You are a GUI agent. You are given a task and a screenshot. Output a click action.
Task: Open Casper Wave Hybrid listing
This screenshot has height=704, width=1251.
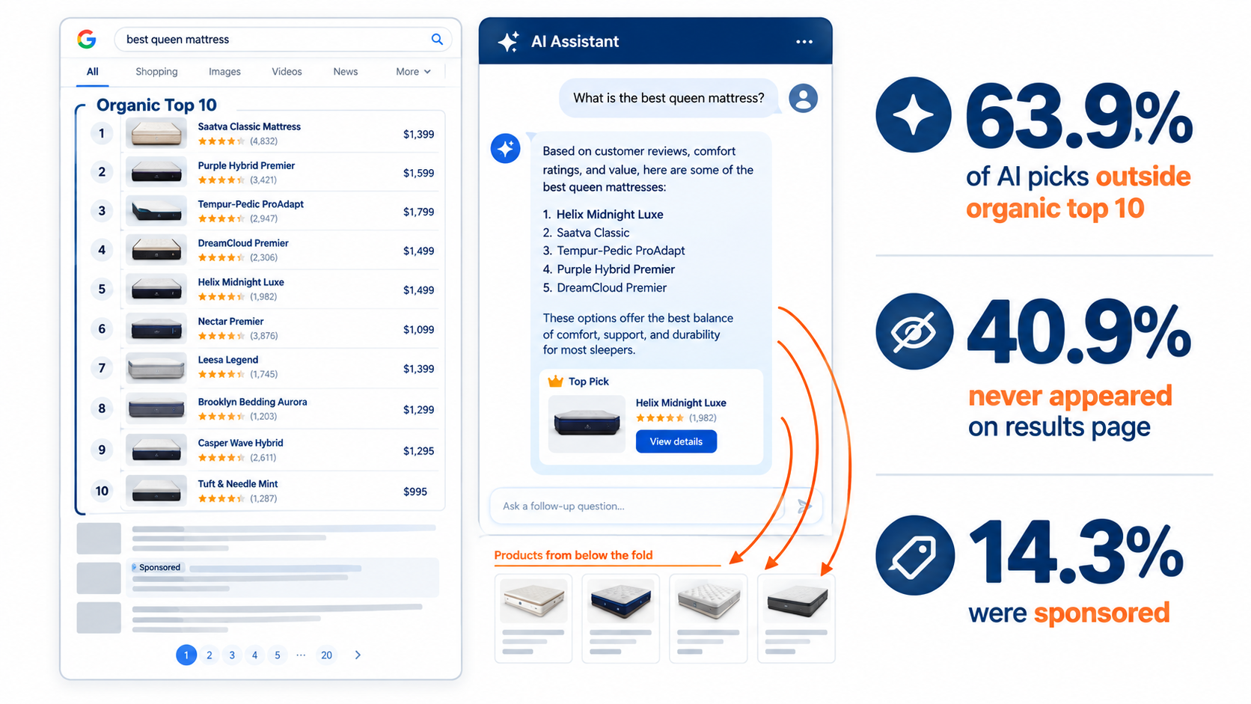tap(240, 443)
